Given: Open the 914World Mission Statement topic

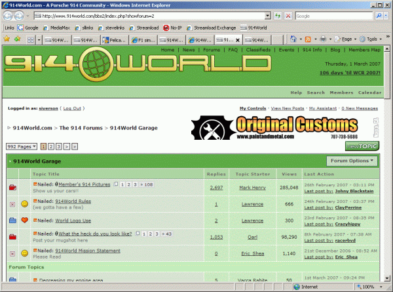Looking at the screenshot, I should [89, 251].
